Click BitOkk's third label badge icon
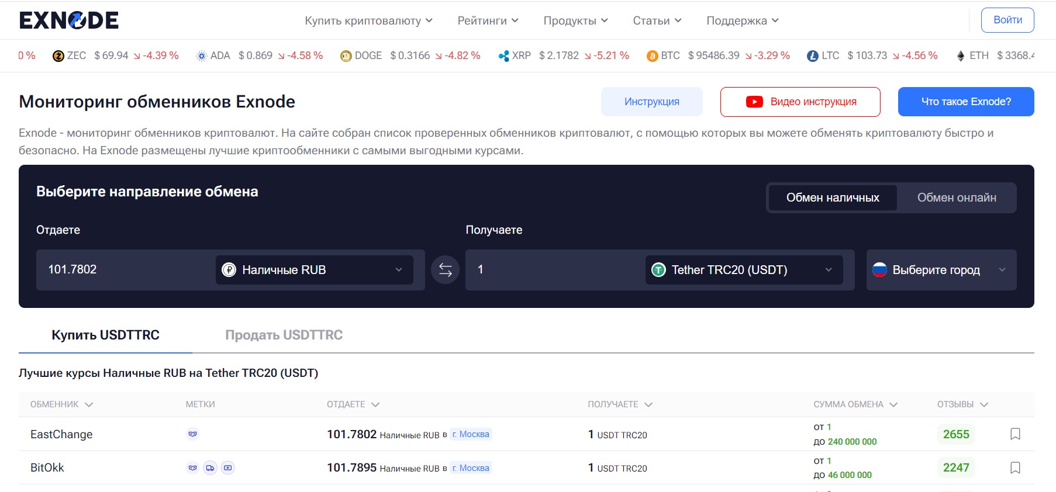 [x=228, y=467]
